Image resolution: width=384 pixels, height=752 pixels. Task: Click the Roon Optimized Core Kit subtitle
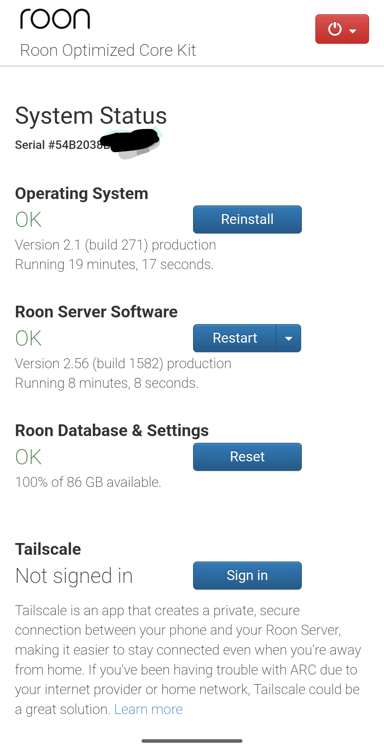[x=108, y=50]
